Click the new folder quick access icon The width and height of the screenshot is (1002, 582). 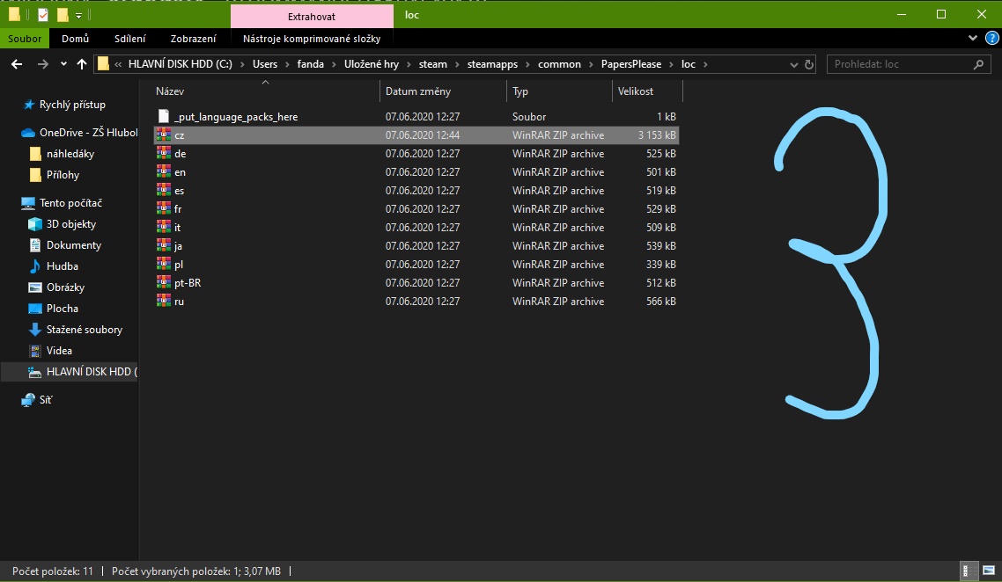(62, 14)
